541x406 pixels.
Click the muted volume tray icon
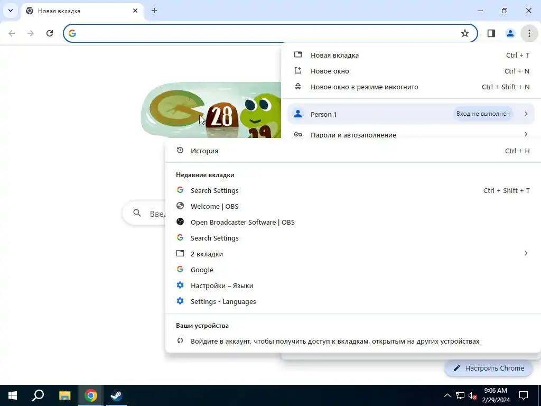coord(472,395)
